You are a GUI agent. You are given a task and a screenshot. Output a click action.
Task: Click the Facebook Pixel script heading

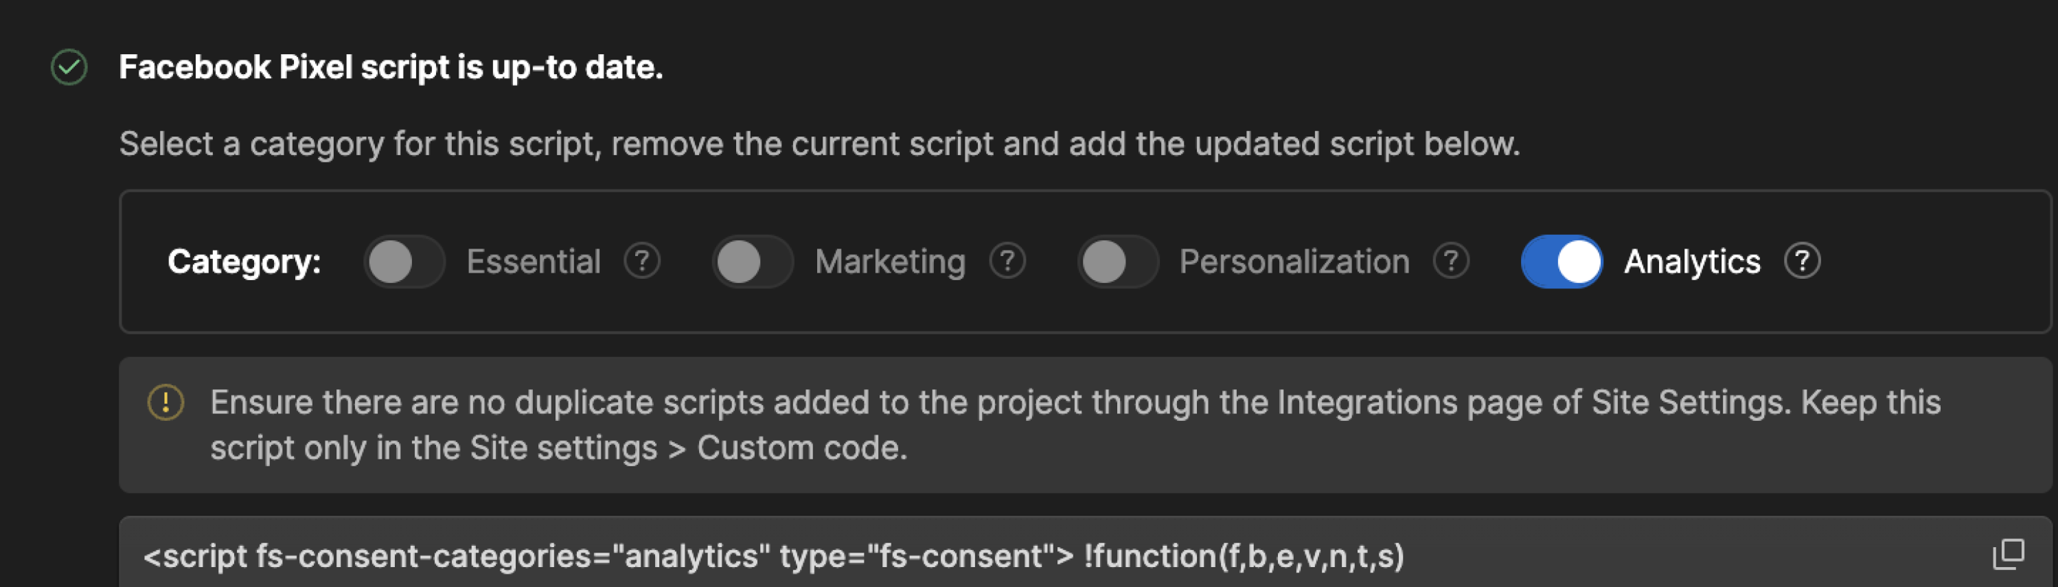point(391,67)
